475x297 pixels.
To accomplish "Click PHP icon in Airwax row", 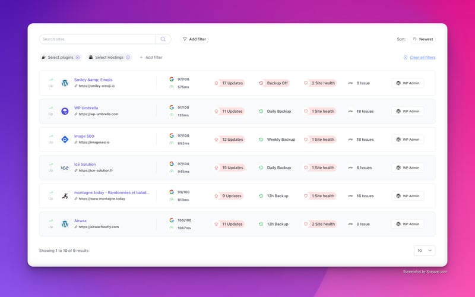I will (350, 224).
